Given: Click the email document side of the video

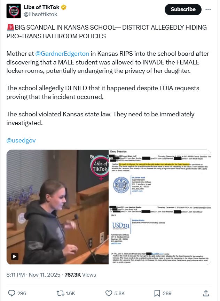Looking at the screenshot, I should (160, 207).
